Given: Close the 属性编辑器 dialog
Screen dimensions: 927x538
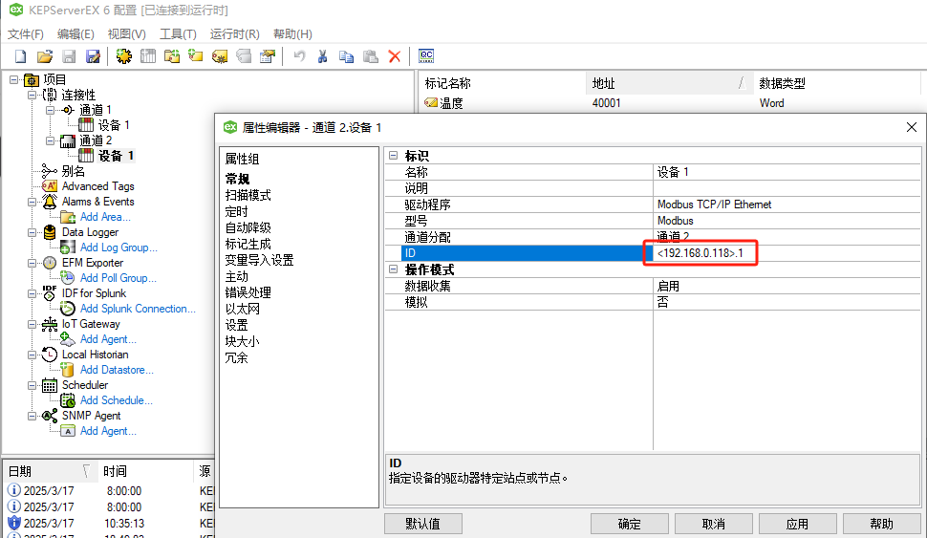Looking at the screenshot, I should click(912, 127).
